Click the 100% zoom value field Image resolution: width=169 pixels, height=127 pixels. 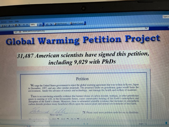coord(33,25)
